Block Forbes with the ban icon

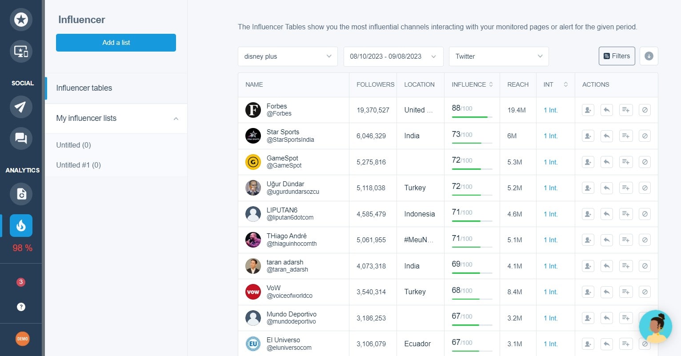[645, 110]
